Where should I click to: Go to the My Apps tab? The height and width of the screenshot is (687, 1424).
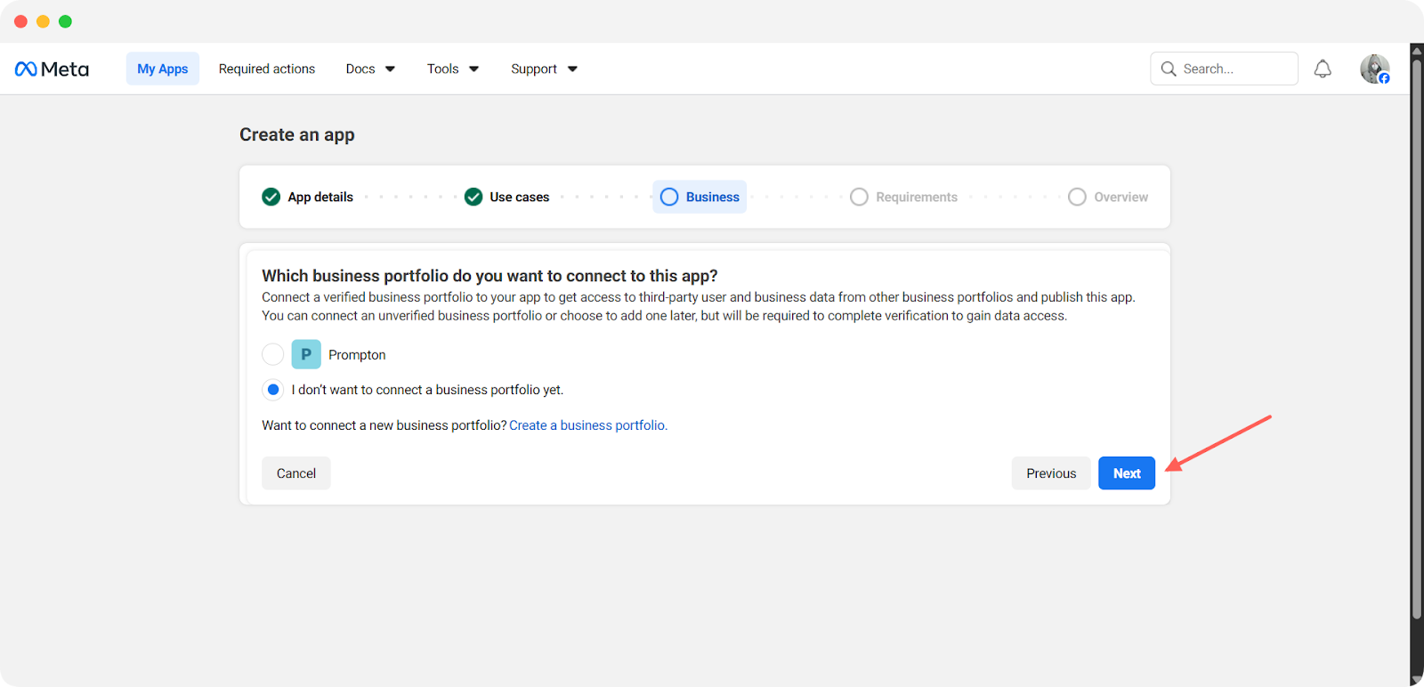(x=163, y=69)
